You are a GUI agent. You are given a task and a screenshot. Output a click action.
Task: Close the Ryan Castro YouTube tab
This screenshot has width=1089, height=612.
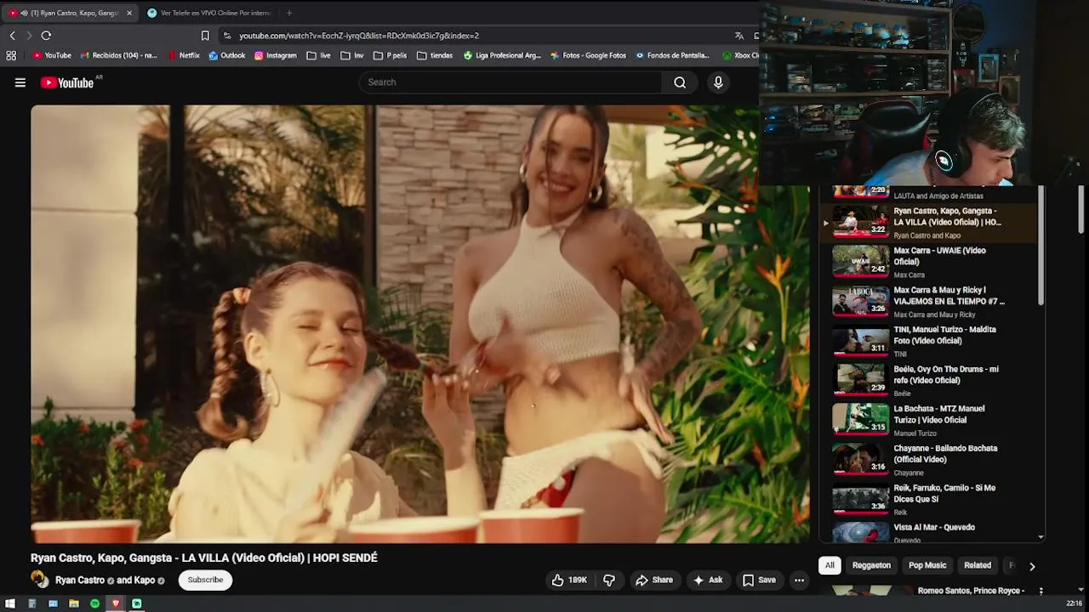[x=129, y=13]
